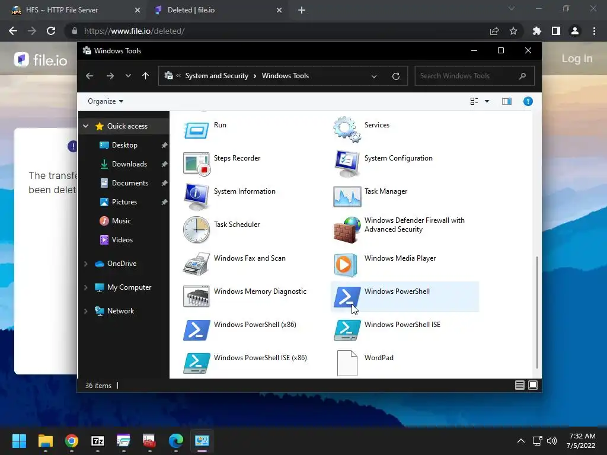Screen dimensions: 607x455
Task: Select Windows PowerShell ISE (x86) icon
Action: click(196, 363)
